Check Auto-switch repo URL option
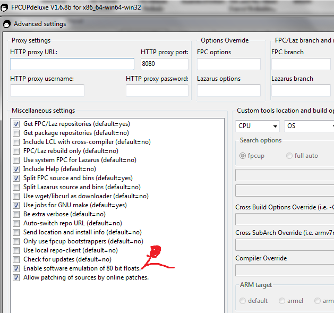This screenshot has width=334, height=313. point(16,223)
